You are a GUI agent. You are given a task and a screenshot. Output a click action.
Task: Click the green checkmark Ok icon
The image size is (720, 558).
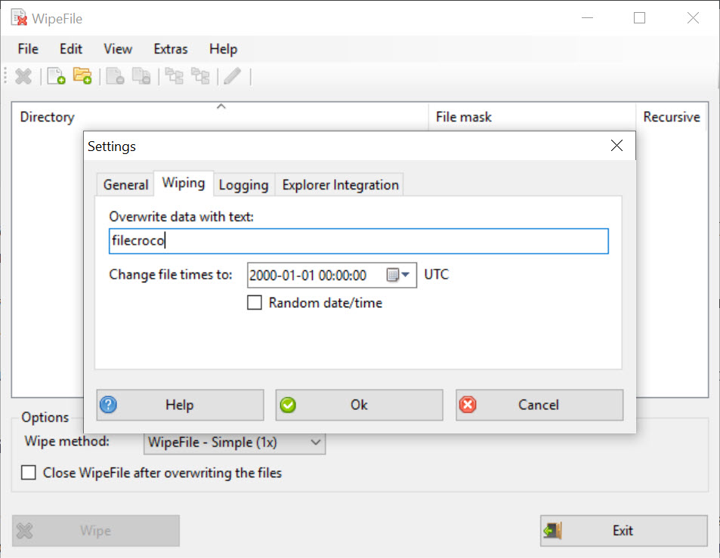(288, 405)
